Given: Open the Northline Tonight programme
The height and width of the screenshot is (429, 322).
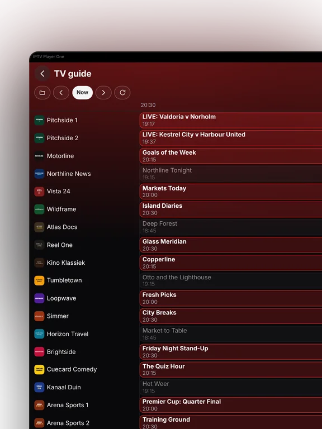Looking at the screenshot, I should (231, 174).
